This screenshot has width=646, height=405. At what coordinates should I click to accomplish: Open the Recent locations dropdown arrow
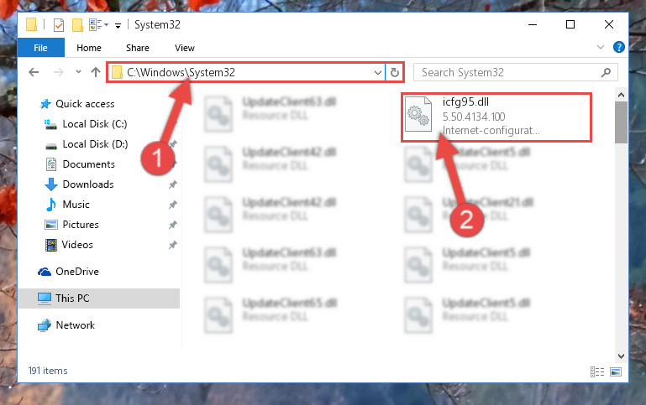(x=78, y=72)
